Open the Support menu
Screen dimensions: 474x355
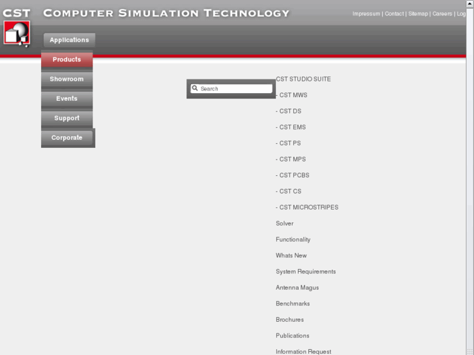[x=67, y=118]
